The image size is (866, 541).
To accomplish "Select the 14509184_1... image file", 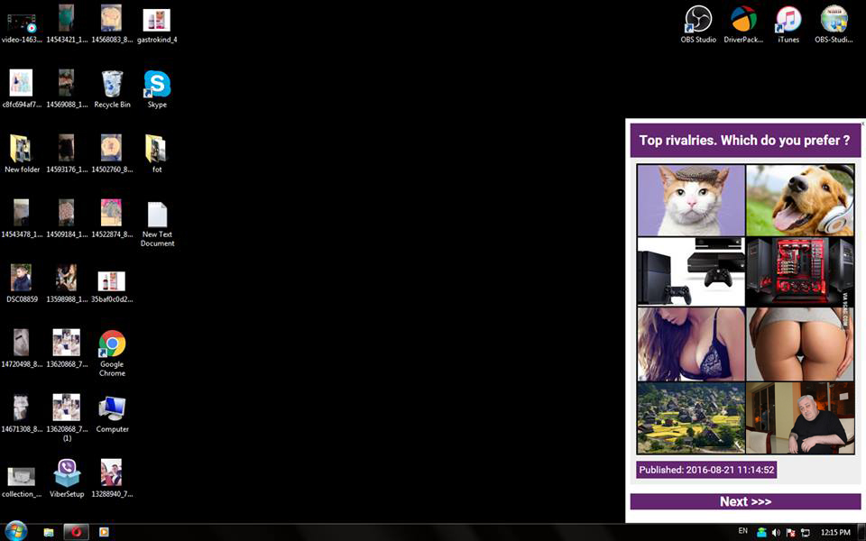I will tap(67, 218).
